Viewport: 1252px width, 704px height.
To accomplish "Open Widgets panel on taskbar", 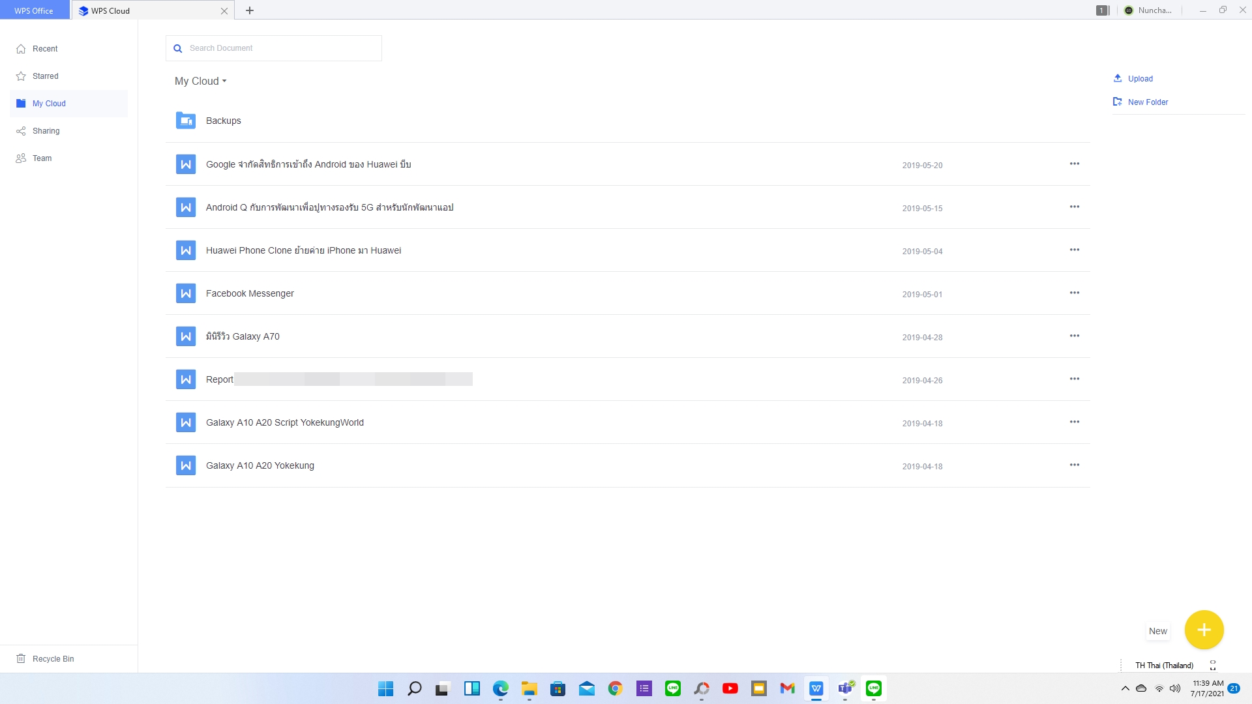I will coord(472,688).
